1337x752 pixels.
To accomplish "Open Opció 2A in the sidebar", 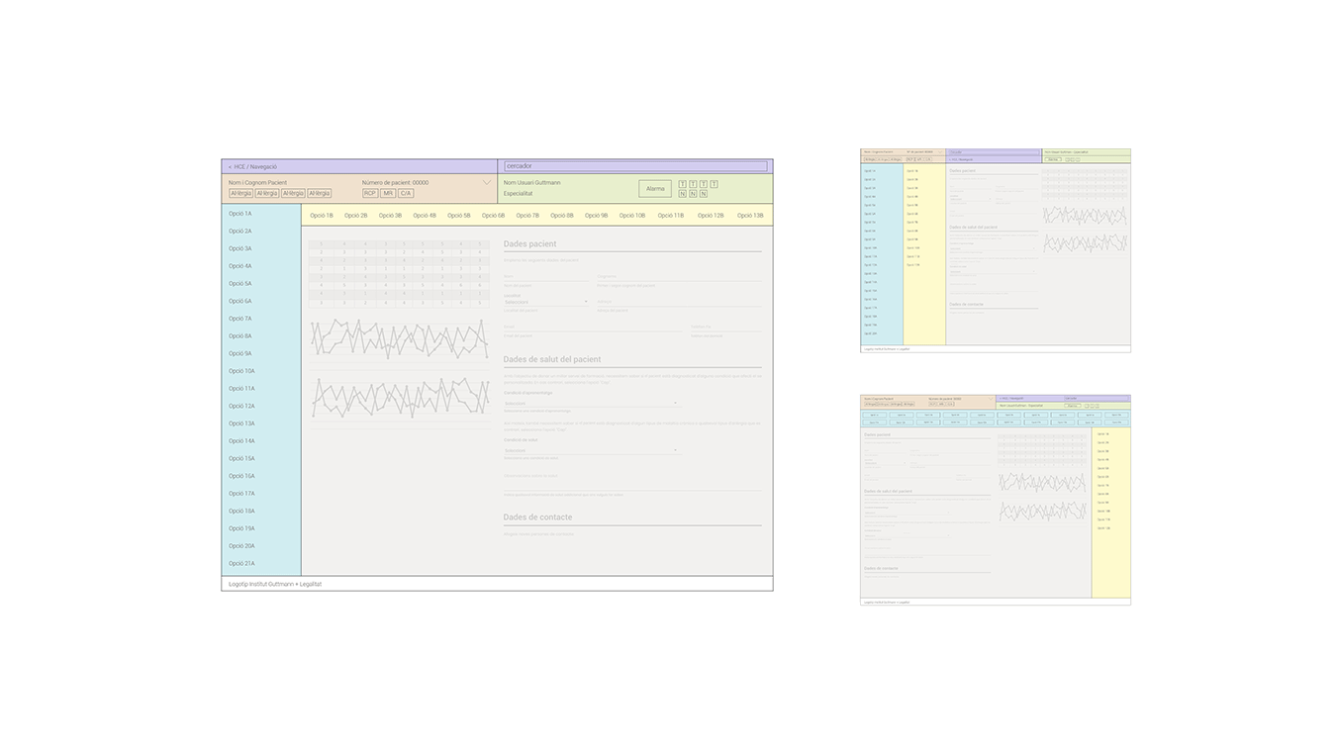I will tap(240, 232).
